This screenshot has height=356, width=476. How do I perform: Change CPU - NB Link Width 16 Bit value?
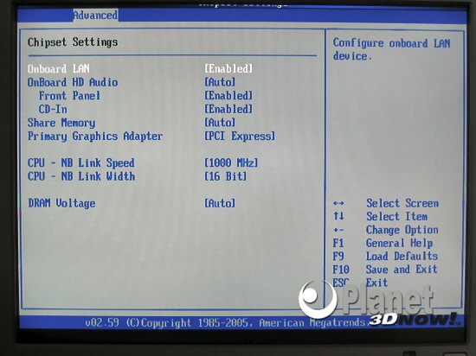pyautogui.click(x=226, y=176)
